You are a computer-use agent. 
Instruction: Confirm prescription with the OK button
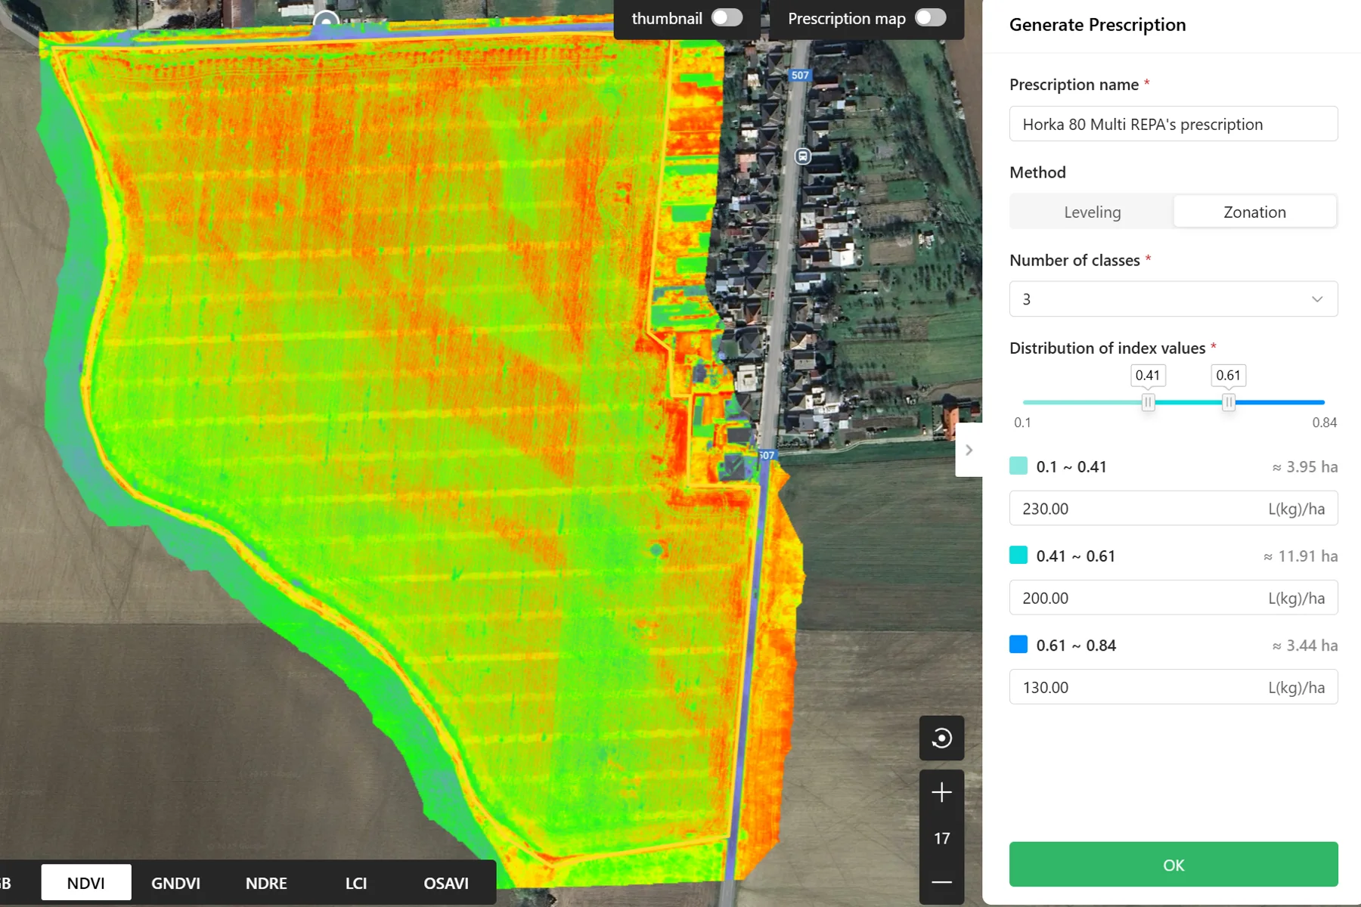coord(1173,865)
